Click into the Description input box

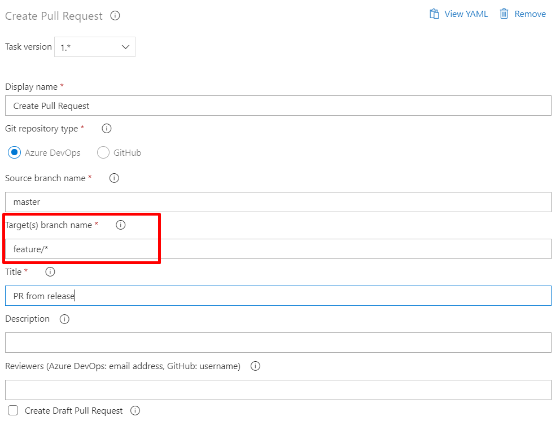click(278, 343)
